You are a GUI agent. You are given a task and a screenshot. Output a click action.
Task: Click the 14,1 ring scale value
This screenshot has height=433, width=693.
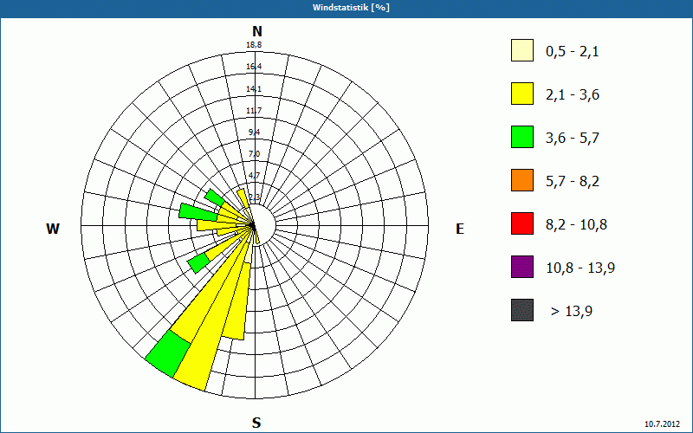coord(254,89)
